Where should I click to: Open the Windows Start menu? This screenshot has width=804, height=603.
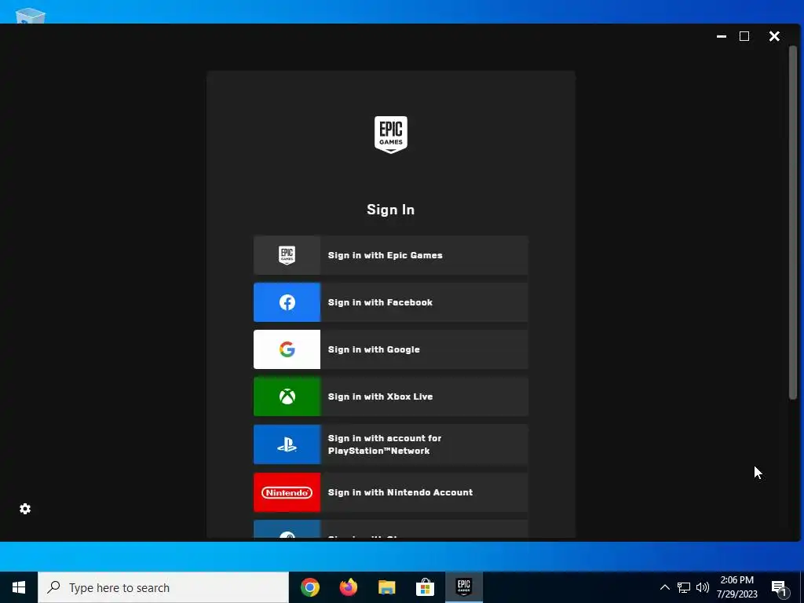click(19, 587)
